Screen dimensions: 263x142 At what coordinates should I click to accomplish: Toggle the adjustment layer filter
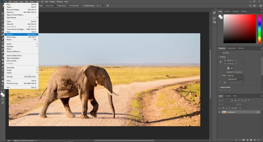[235, 101]
